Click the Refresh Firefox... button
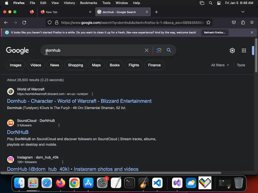The height and width of the screenshot is (193, 258). point(215,32)
